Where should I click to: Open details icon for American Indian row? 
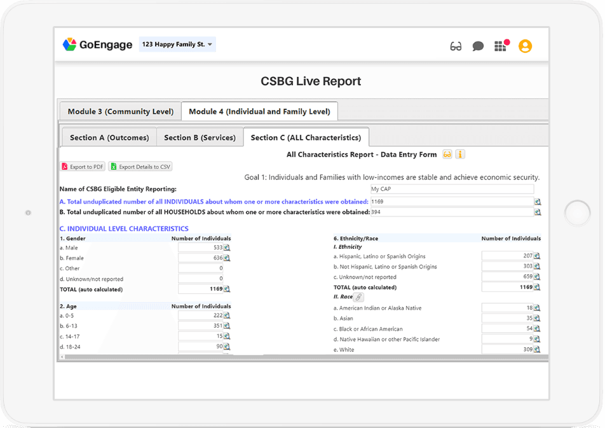(x=537, y=308)
